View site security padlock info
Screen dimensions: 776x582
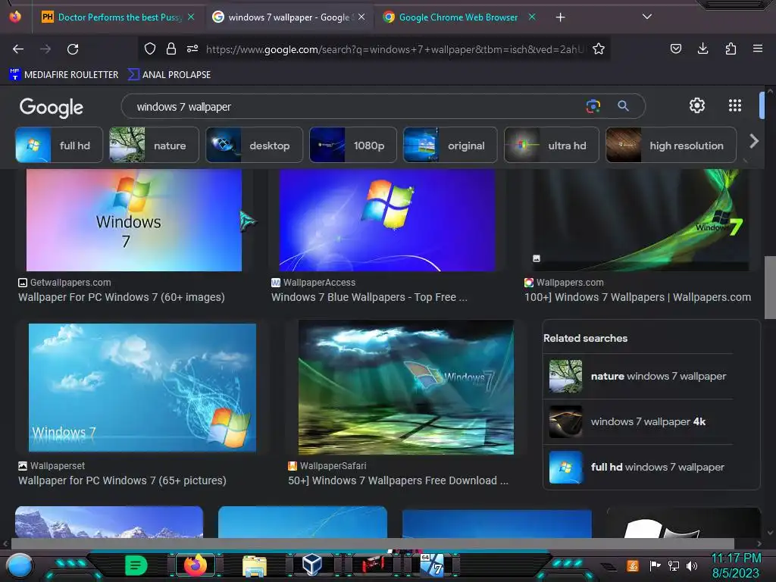click(171, 48)
